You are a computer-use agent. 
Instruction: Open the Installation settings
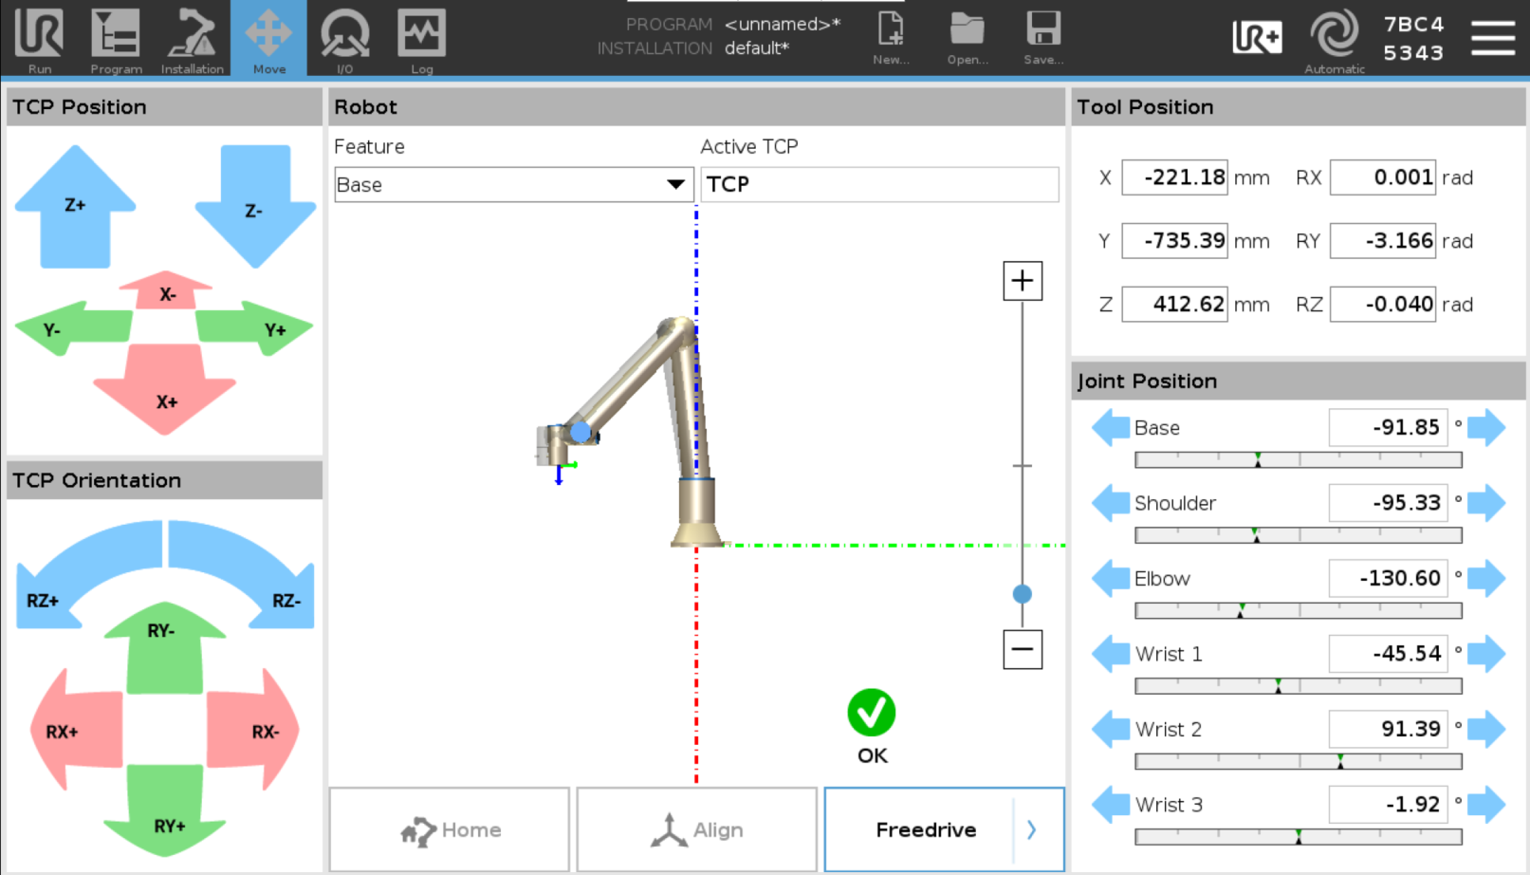(192, 40)
